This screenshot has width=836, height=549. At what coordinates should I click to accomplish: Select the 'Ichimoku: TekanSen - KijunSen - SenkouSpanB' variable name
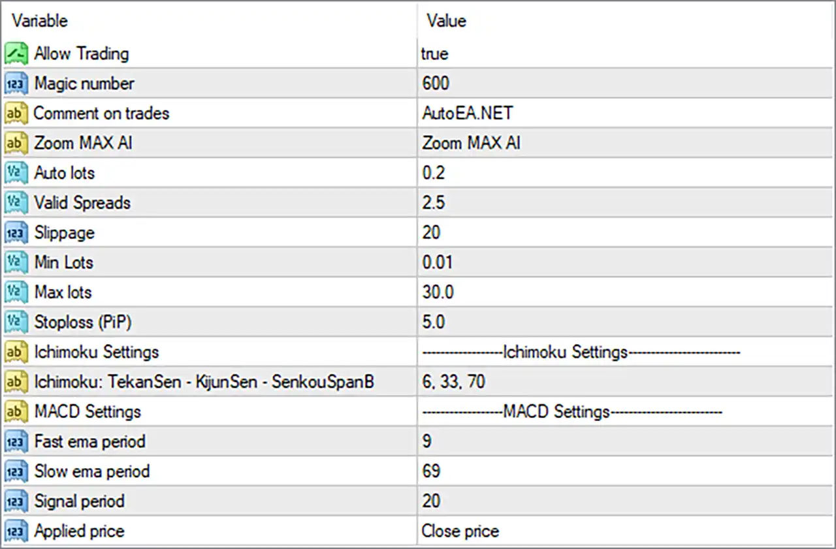click(x=204, y=382)
